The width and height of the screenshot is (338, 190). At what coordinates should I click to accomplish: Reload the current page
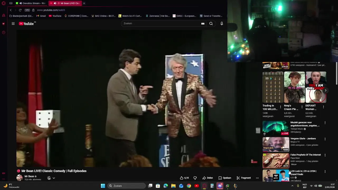pyautogui.click(x=20, y=10)
